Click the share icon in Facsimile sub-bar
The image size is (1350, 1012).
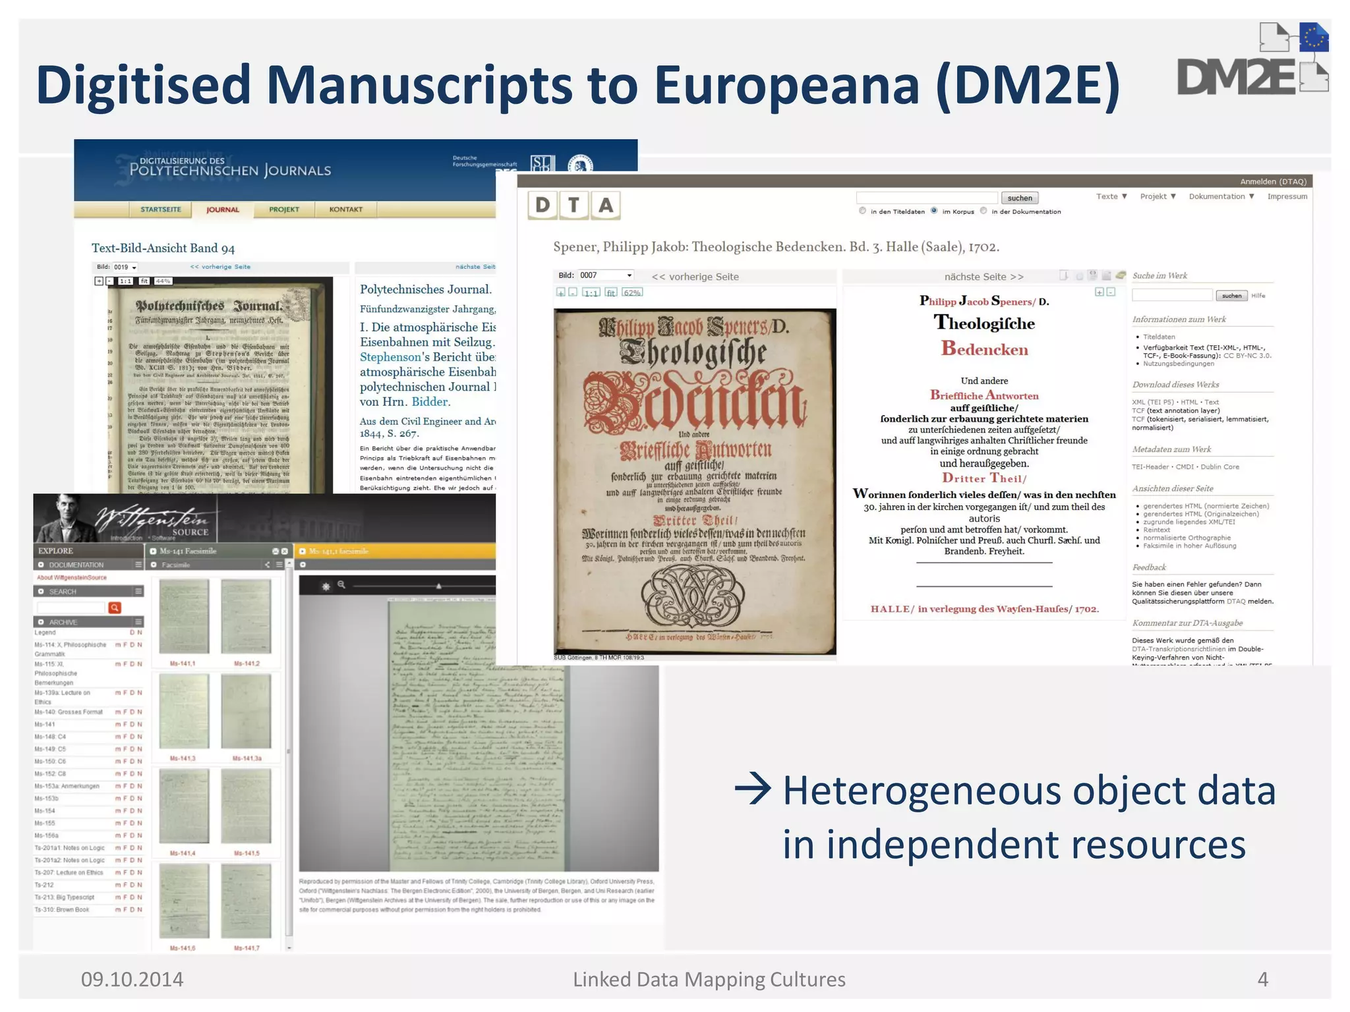[268, 565]
